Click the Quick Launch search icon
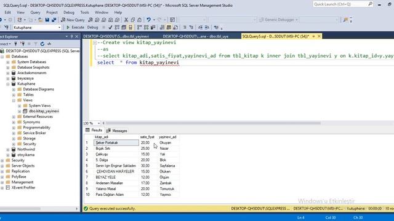 click(x=371, y=4)
